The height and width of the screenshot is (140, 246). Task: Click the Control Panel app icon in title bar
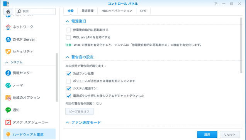click(6, 3)
